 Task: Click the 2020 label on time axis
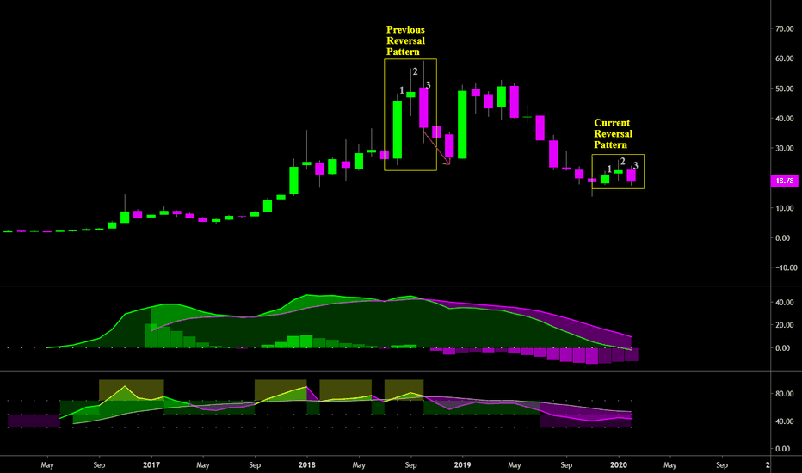click(619, 464)
